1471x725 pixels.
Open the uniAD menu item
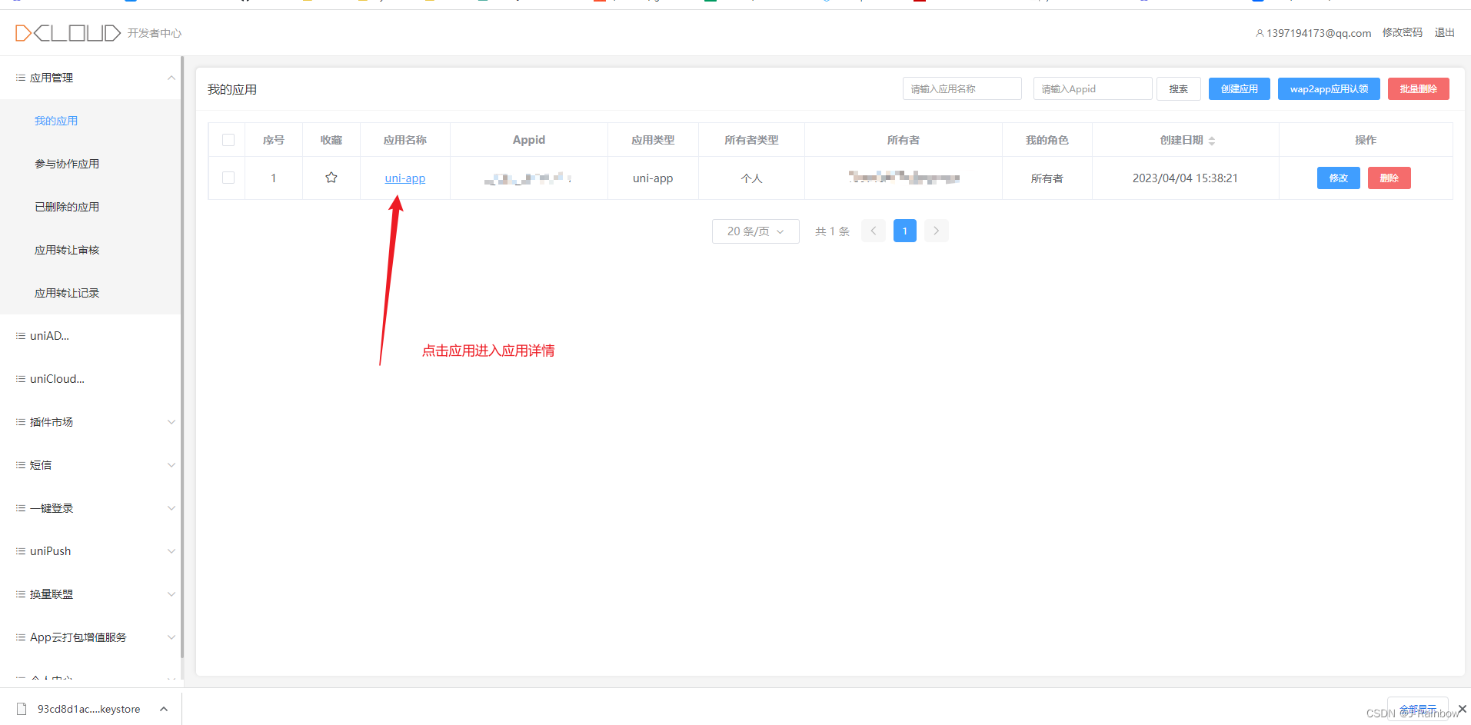coord(49,336)
